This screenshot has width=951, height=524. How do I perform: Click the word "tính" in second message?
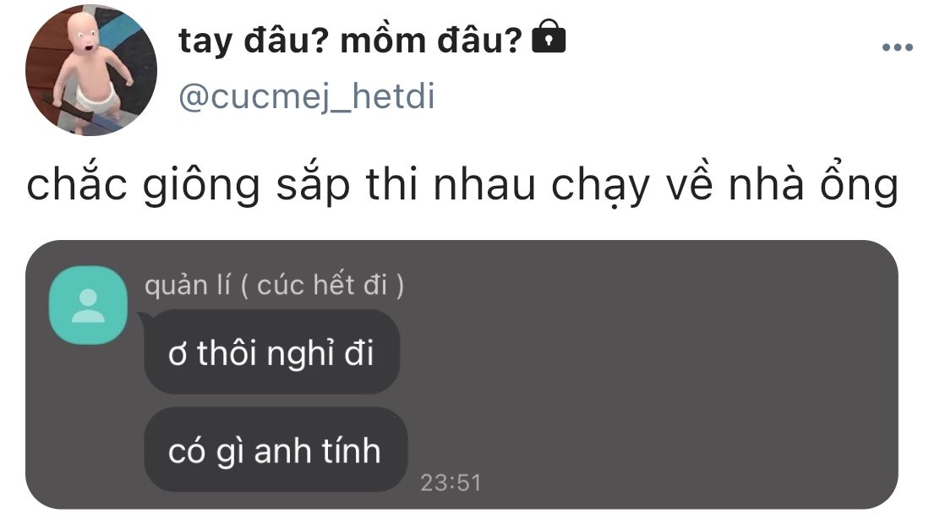click(349, 450)
